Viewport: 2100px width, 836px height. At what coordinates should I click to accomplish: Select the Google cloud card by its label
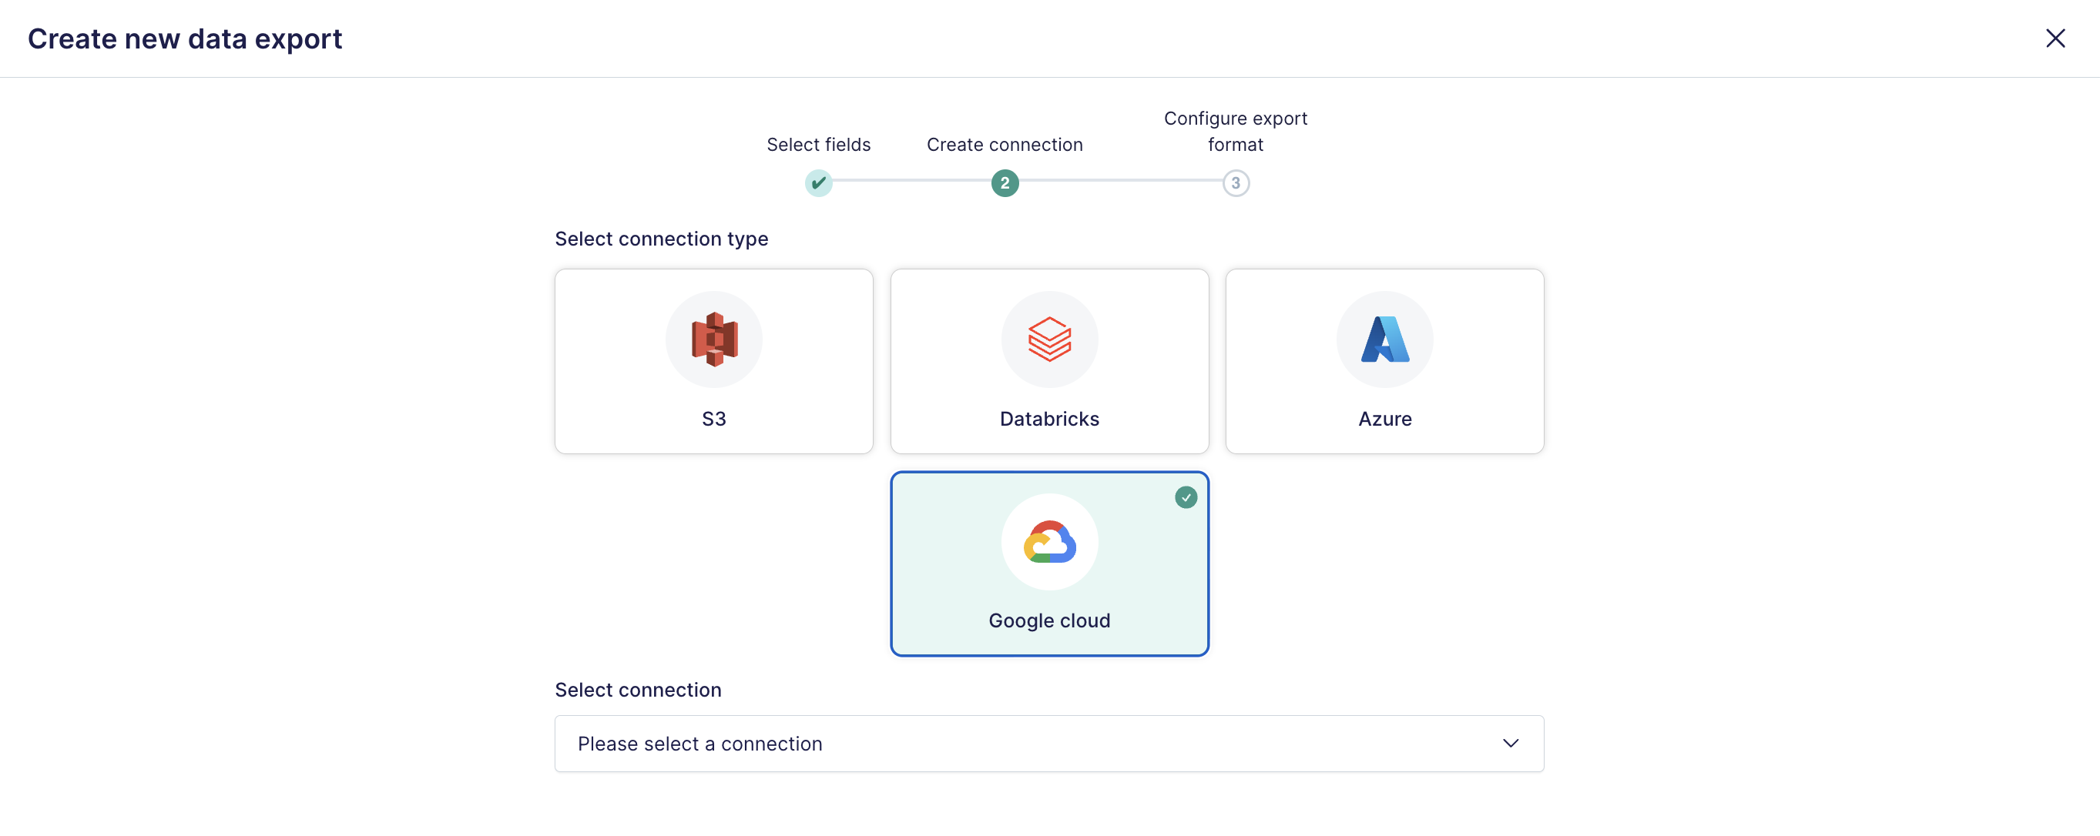pos(1049,621)
